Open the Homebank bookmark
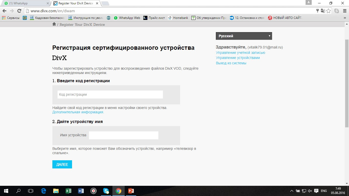The height and width of the screenshot is (196, 349). pos(178,18)
